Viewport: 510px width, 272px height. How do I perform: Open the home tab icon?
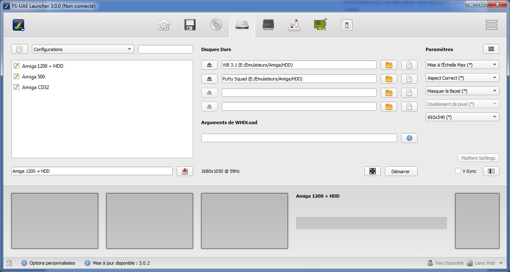pos(164,25)
